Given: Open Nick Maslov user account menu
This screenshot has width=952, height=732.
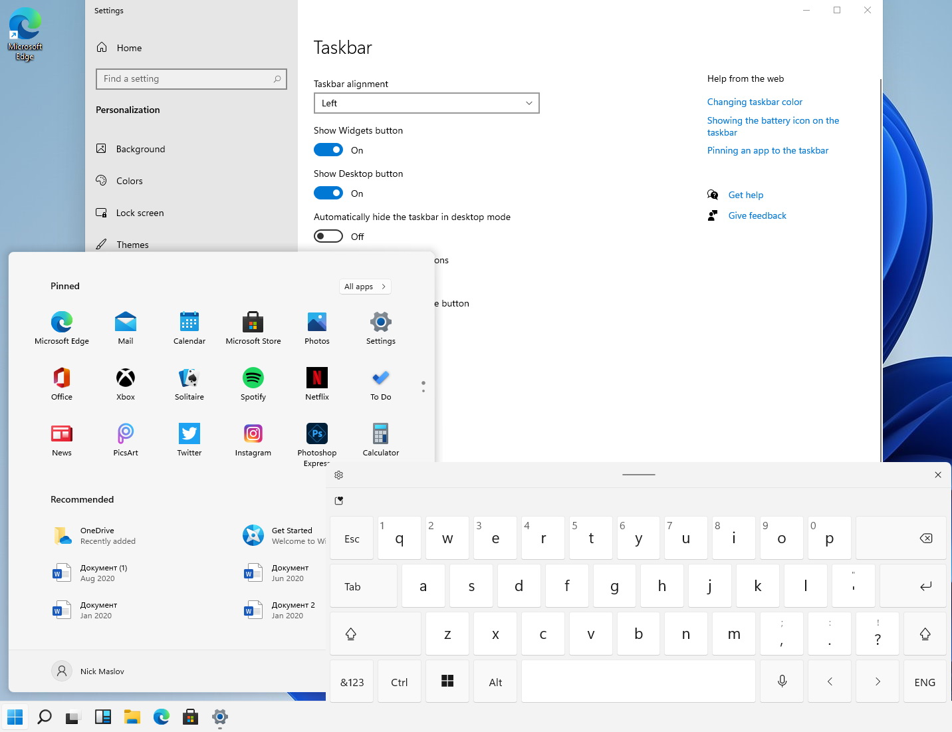Looking at the screenshot, I should [x=88, y=671].
